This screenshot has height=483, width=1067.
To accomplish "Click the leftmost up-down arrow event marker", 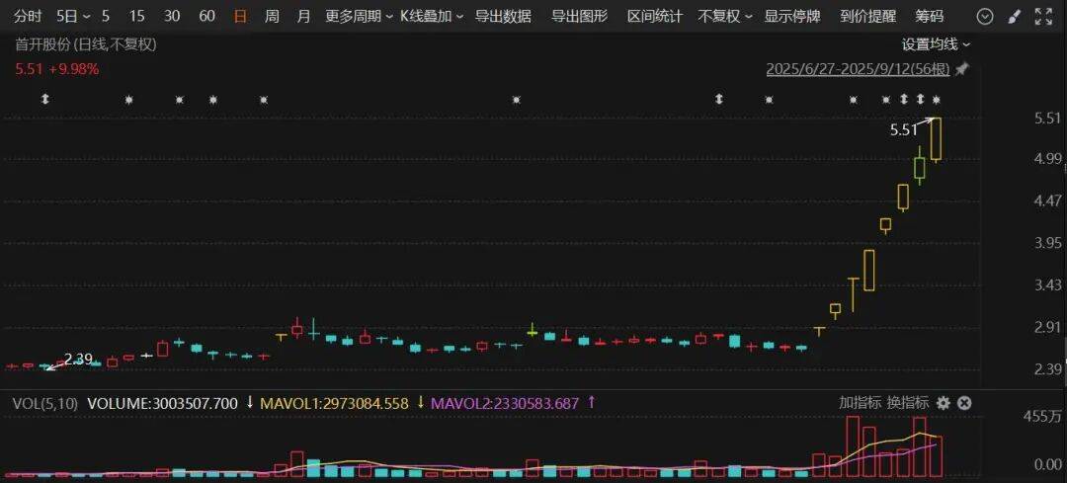I will (44, 100).
